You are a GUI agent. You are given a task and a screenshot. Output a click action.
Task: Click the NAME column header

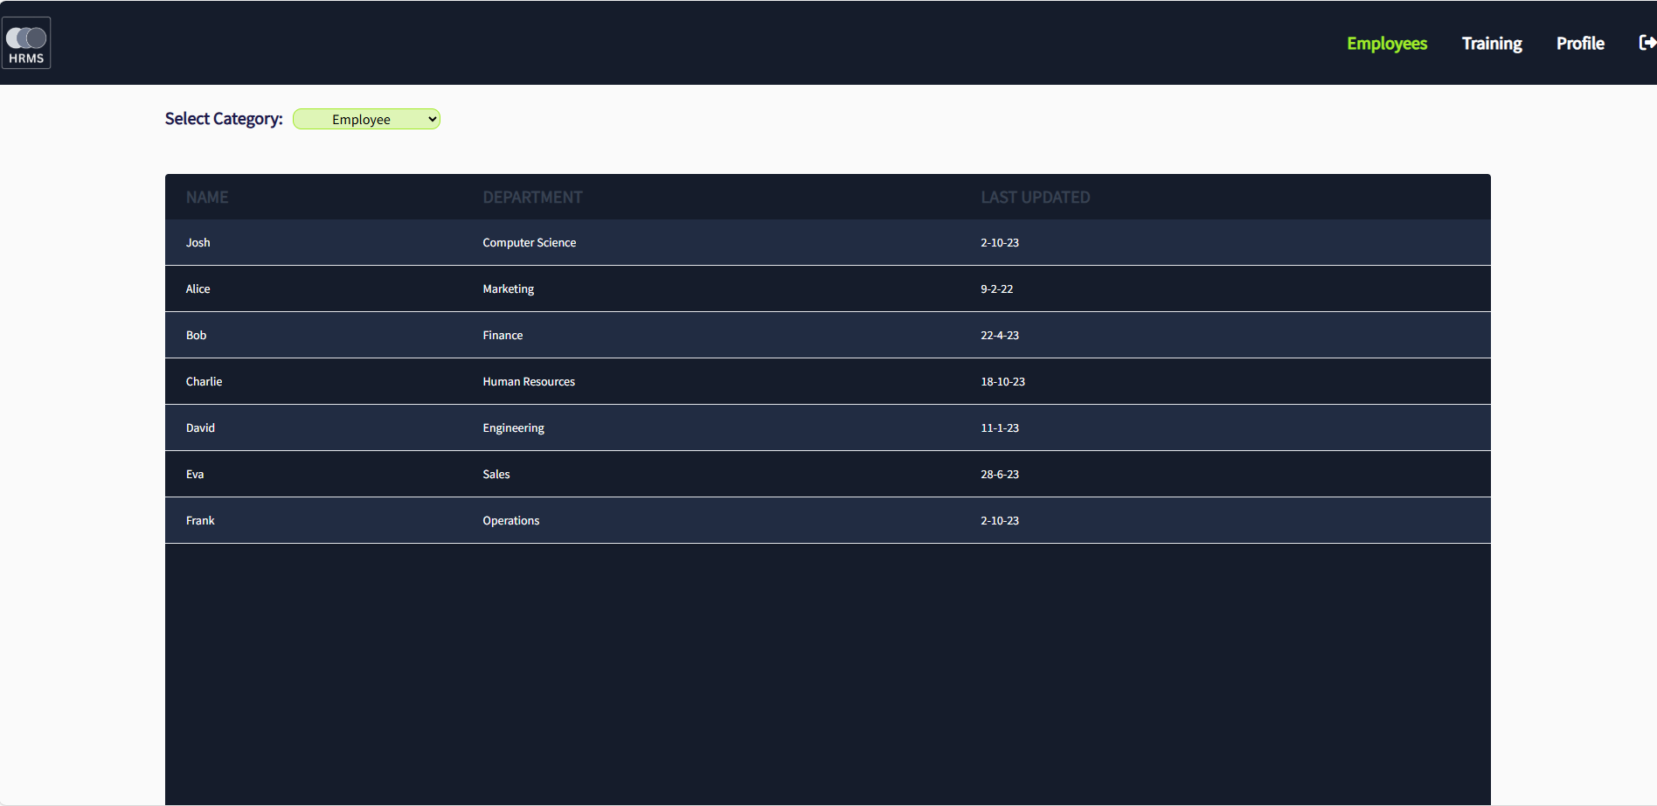[207, 198]
